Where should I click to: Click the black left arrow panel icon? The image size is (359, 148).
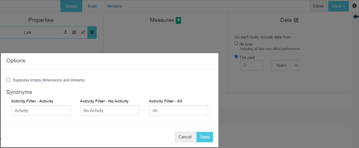356,17
